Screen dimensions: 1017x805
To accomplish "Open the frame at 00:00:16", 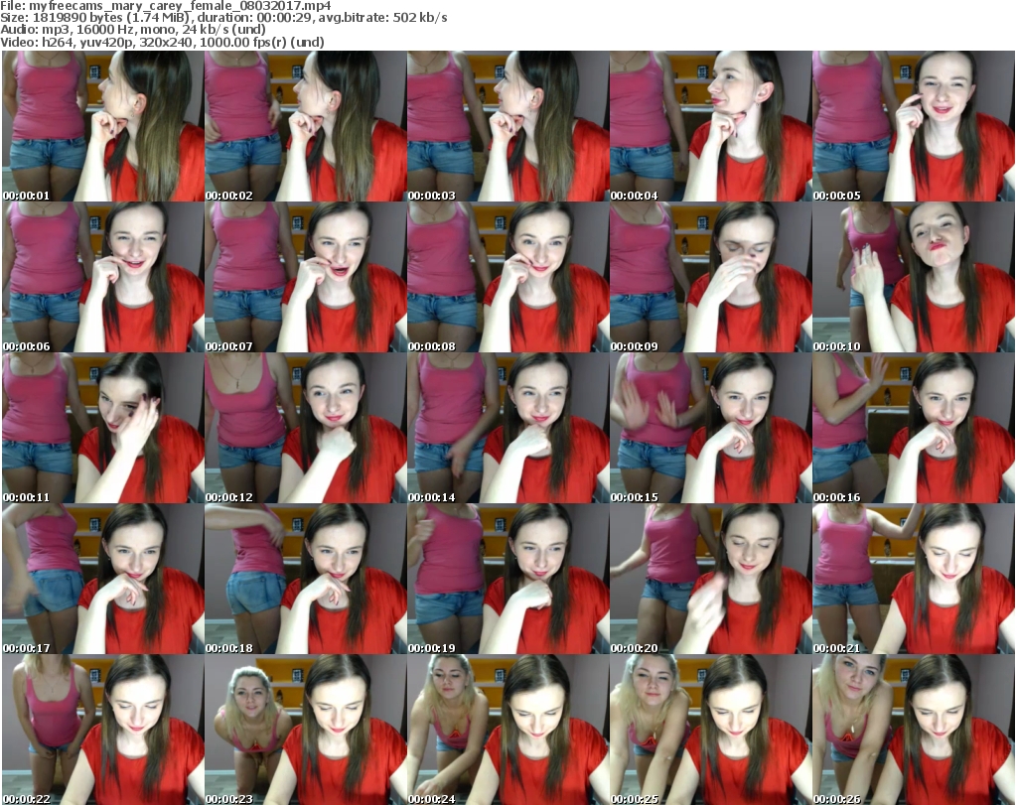I will coord(914,429).
